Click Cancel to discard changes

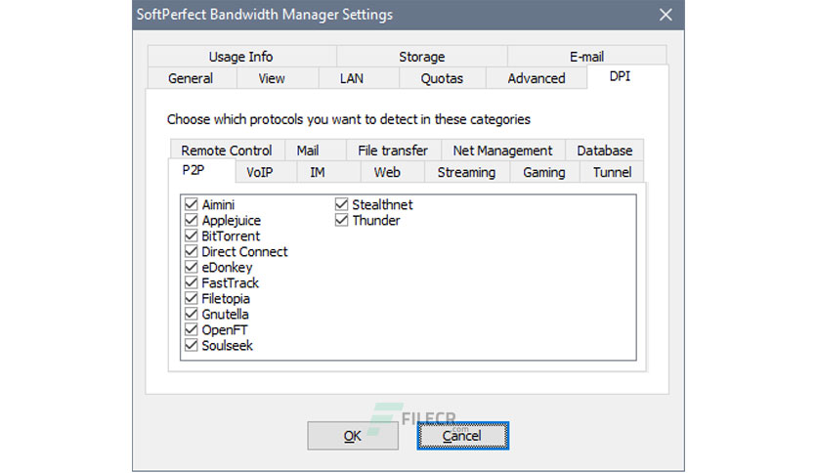pos(462,436)
